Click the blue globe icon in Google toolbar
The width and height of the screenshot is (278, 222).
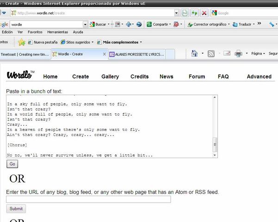139,25
